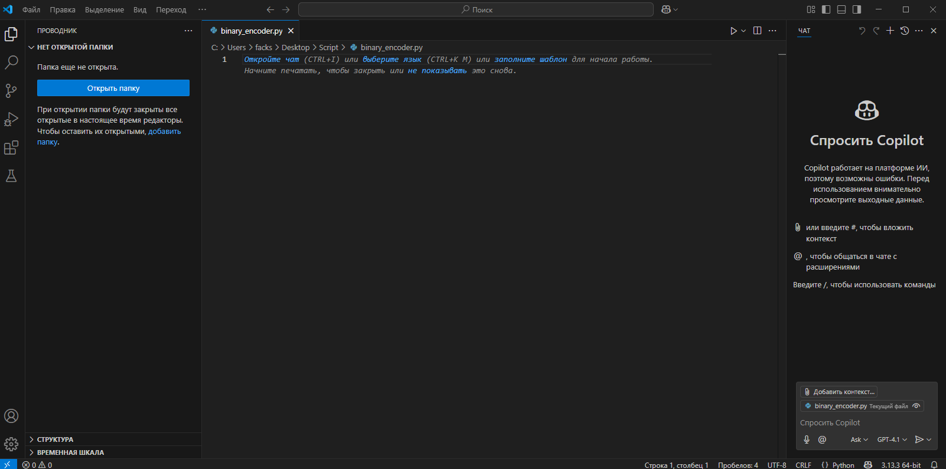Open the Search view in activity bar
The width and height of the screenshot is (946, 469).
(x=11, y=62)
